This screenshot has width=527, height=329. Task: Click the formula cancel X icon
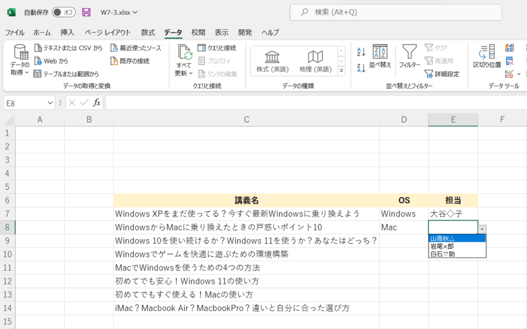coord(72,102)
